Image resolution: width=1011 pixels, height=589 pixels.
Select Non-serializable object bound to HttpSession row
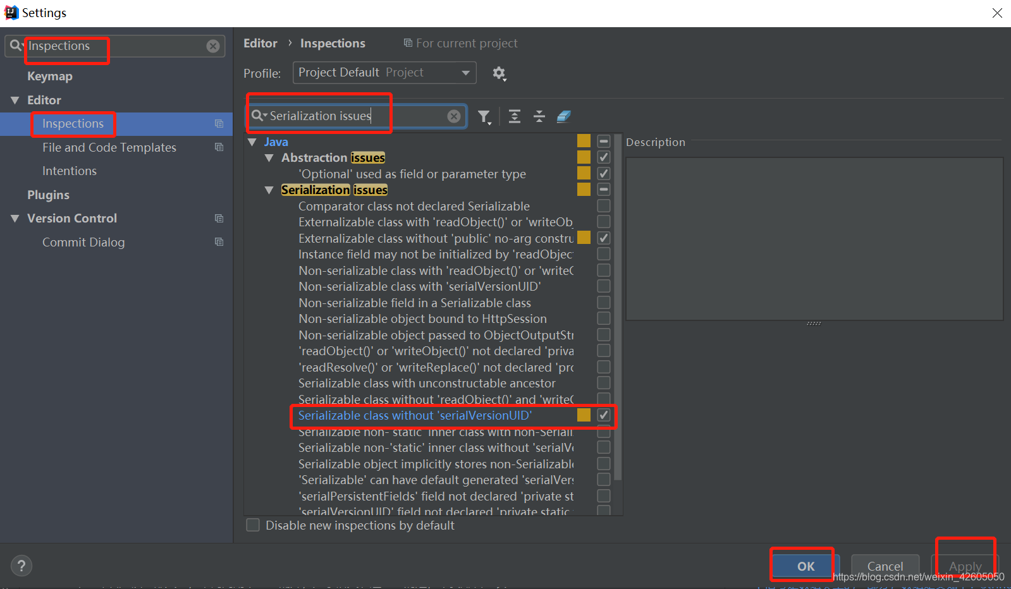422,319
